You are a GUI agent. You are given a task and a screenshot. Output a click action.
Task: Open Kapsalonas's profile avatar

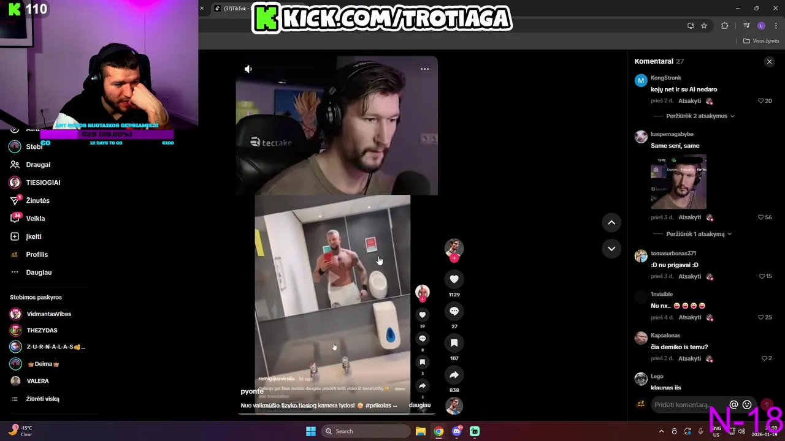(641, 338)
